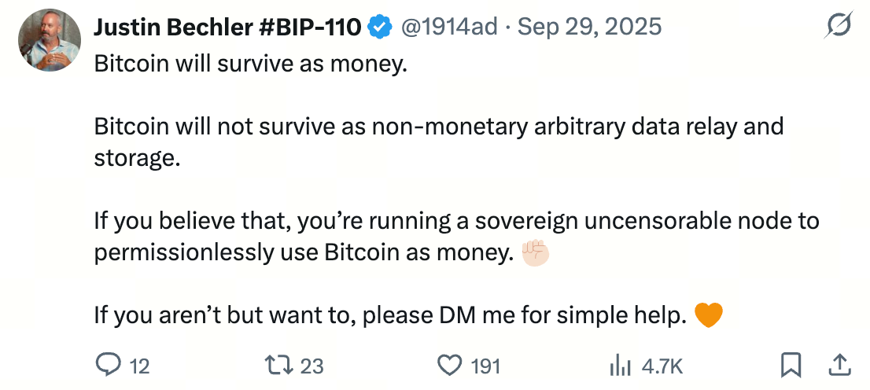Open the Grok icon on the post
The image size is (870, 390).
click(839, 28)
